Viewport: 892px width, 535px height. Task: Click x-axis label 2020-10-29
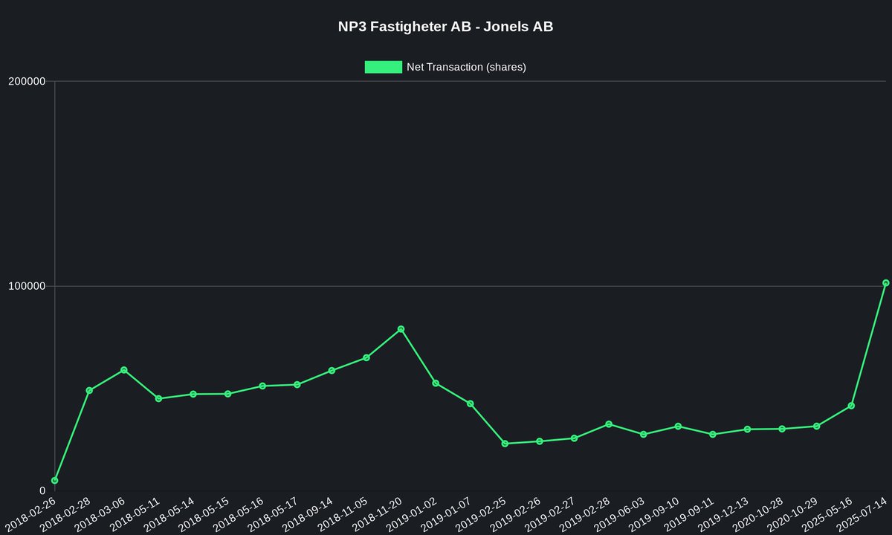pyautogui.click(x=794, y=515)
